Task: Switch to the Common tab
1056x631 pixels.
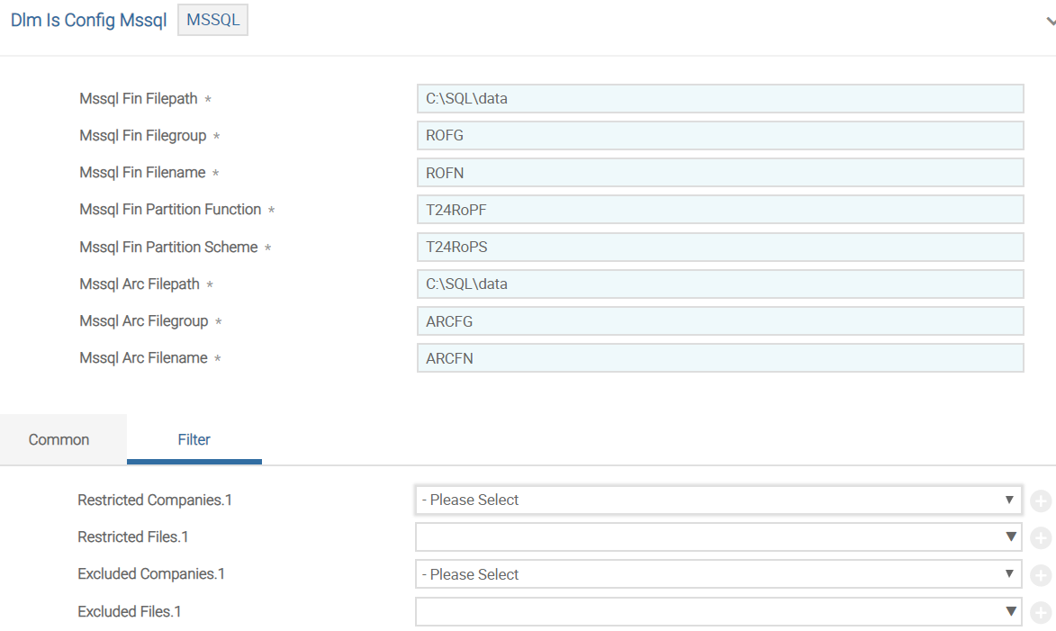Action: point(59,440)
